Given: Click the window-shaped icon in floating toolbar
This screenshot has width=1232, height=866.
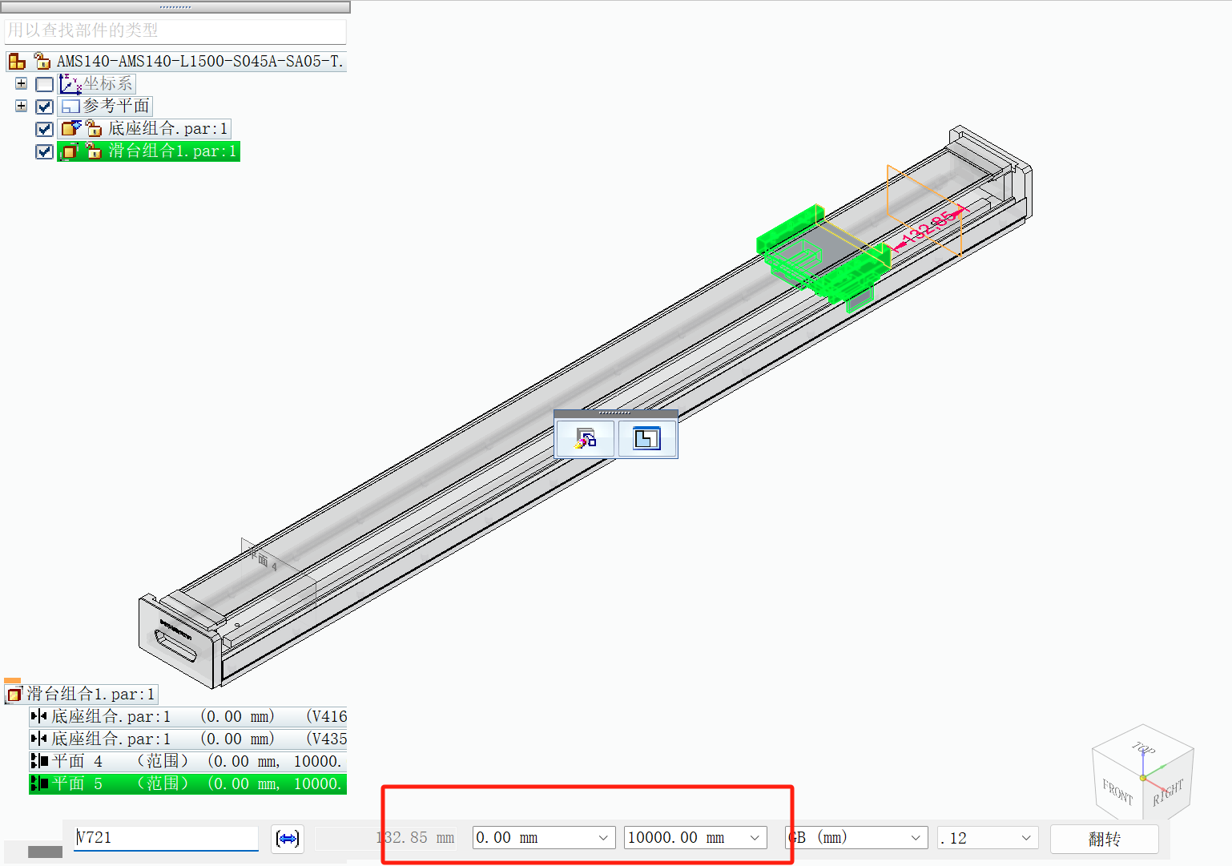Looking at the screenshot, I should [646, 438].
